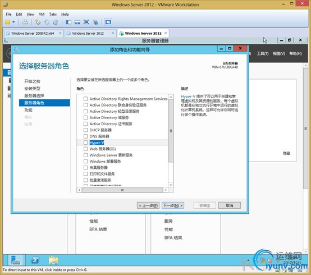Click the Unity mode toolbar icon
This screenshot has width=311, height=275.
(95, 22)
